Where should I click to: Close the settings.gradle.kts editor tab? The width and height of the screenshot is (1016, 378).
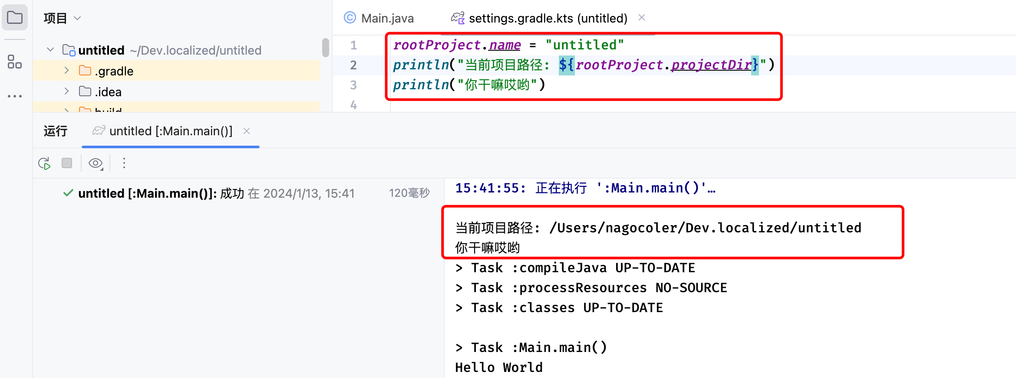click(x=641, y=18)
